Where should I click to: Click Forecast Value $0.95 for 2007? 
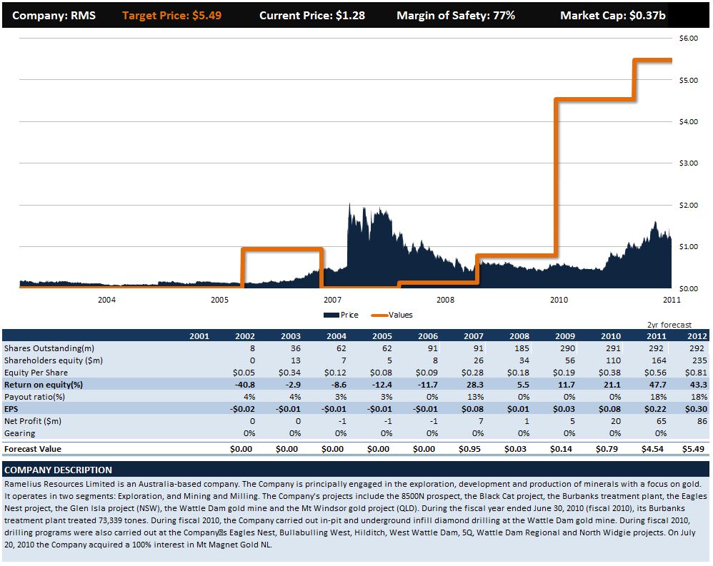point(469,449)
